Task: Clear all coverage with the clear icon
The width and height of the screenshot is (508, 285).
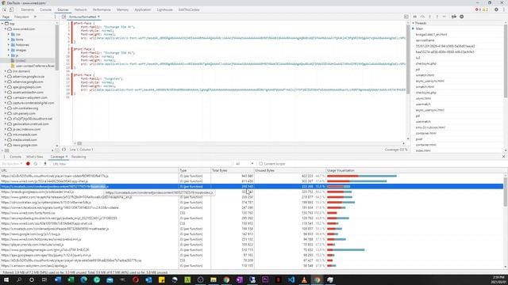Action: click(x=36, y=164)
